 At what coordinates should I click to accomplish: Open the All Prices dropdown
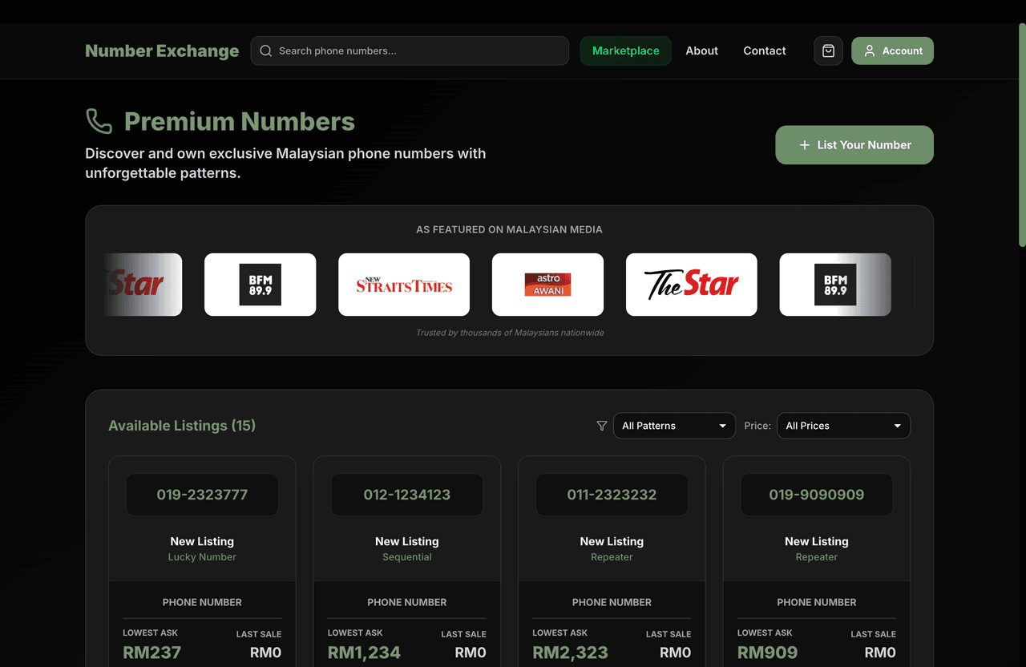843,426
